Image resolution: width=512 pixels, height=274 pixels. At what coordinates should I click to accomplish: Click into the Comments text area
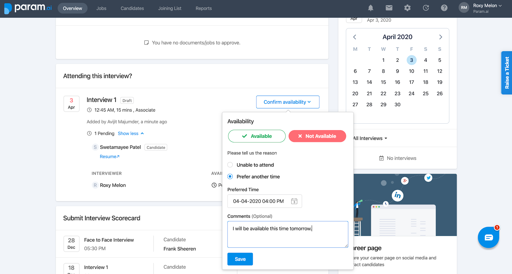click(288, 234)
